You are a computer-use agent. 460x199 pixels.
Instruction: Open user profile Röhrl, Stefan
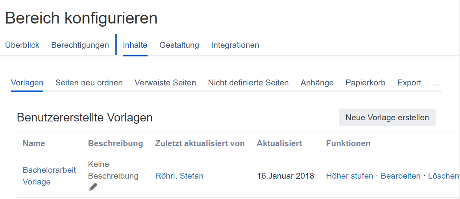179,176
